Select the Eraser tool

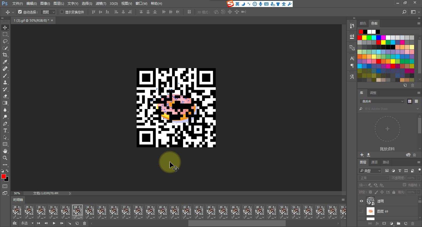click(5, 96)
